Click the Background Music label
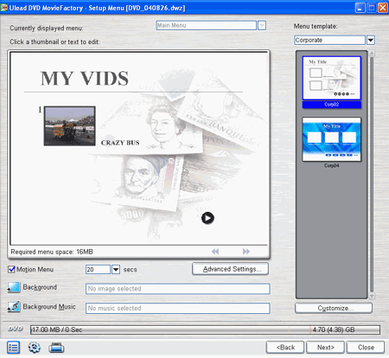 49,307
